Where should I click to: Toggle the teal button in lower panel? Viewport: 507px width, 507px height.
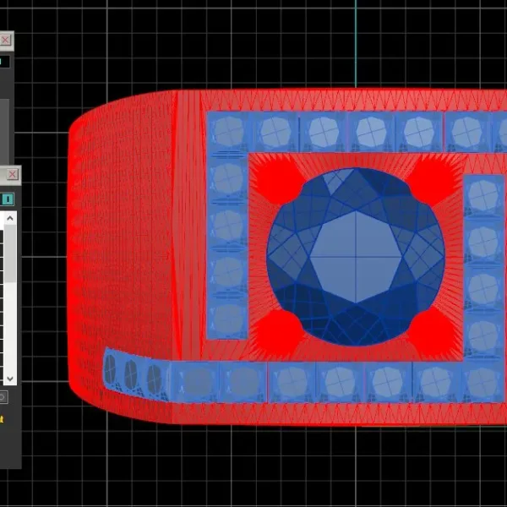(x=8, y=199)
